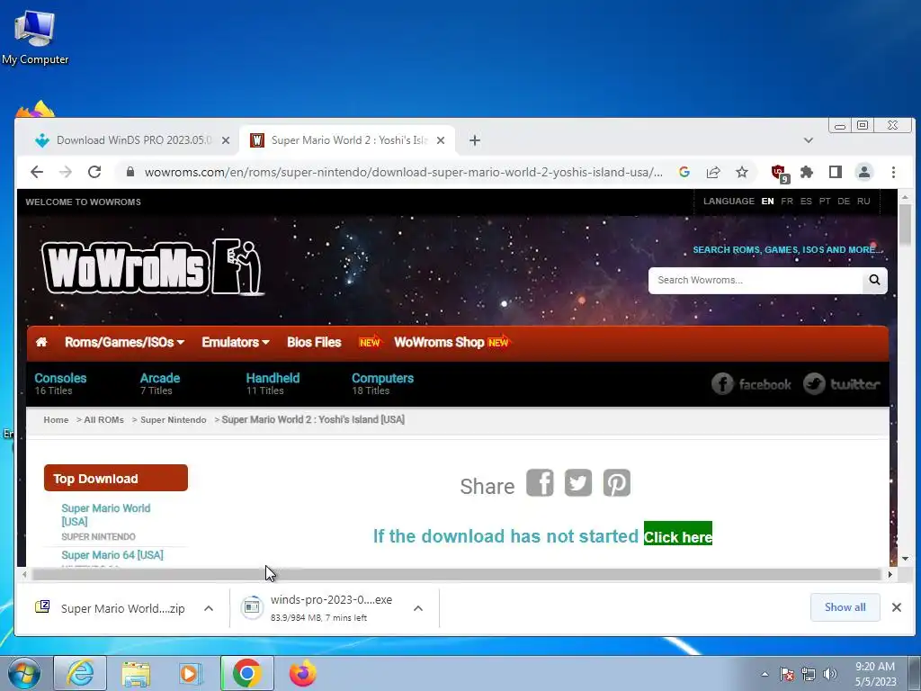Screen dimensions: 921x691
Task: Reload the current page
Action: [94, 172]
